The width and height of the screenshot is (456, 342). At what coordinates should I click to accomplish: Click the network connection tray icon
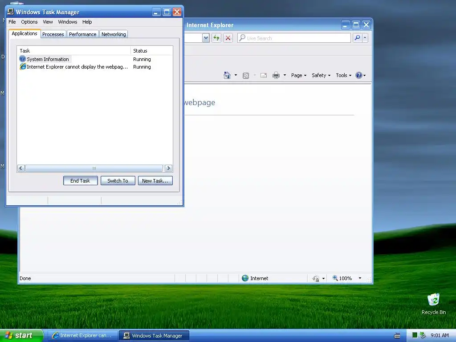[x=423, y=335]
